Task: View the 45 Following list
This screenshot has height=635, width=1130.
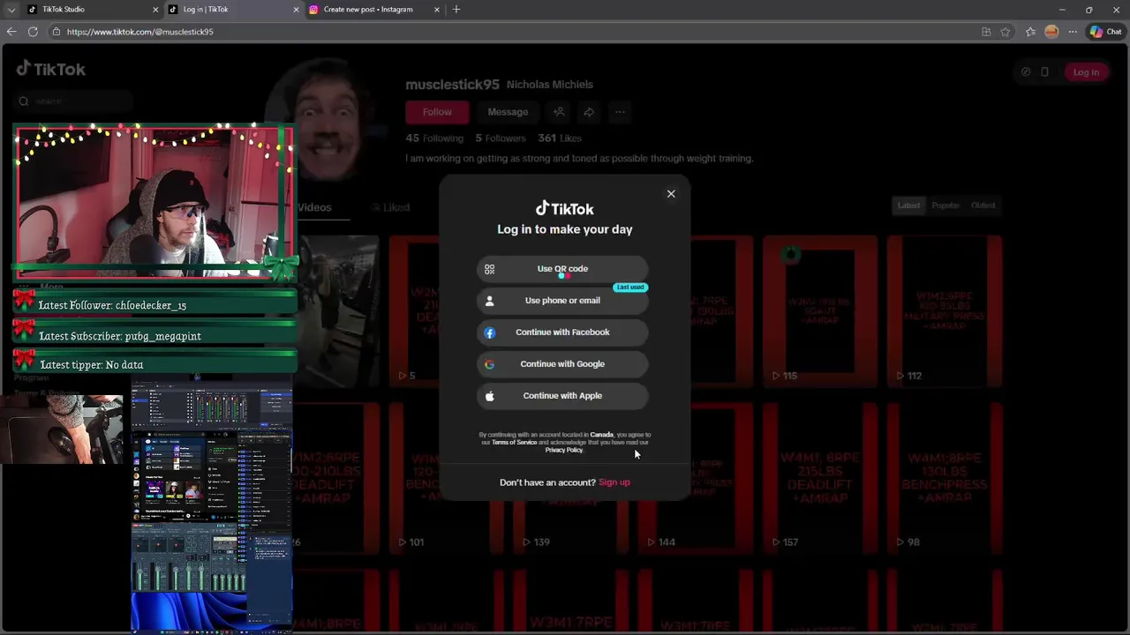Action: click(434, 138)
